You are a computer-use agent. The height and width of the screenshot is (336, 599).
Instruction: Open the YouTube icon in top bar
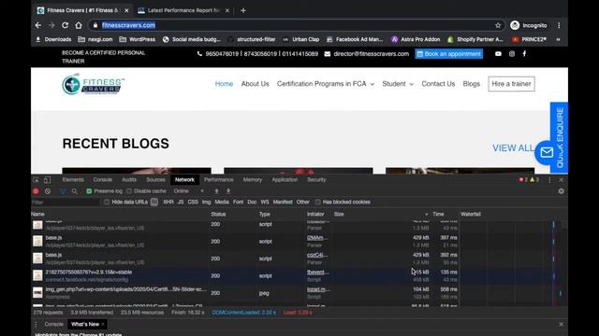click(x=498, y=54)
